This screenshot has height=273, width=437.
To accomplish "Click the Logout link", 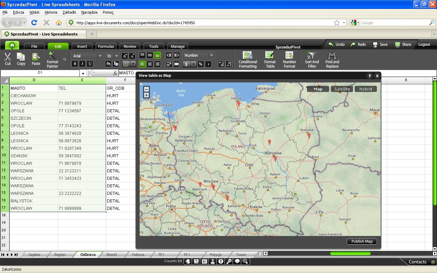I will [424, 44].
